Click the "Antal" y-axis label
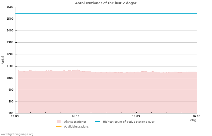Image resolution: width=212 pixels, height=136 pixels. pyautogui.click(x=3, y=60)
